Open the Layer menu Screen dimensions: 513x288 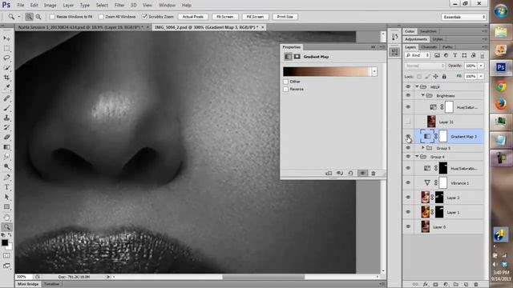[x=68, y=6]
